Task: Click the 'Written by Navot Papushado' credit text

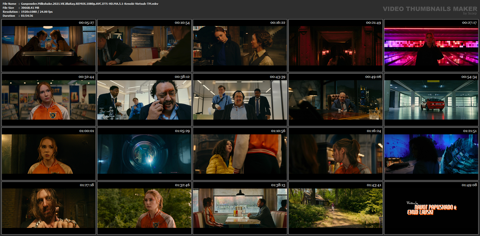Action: coord(431,208)
